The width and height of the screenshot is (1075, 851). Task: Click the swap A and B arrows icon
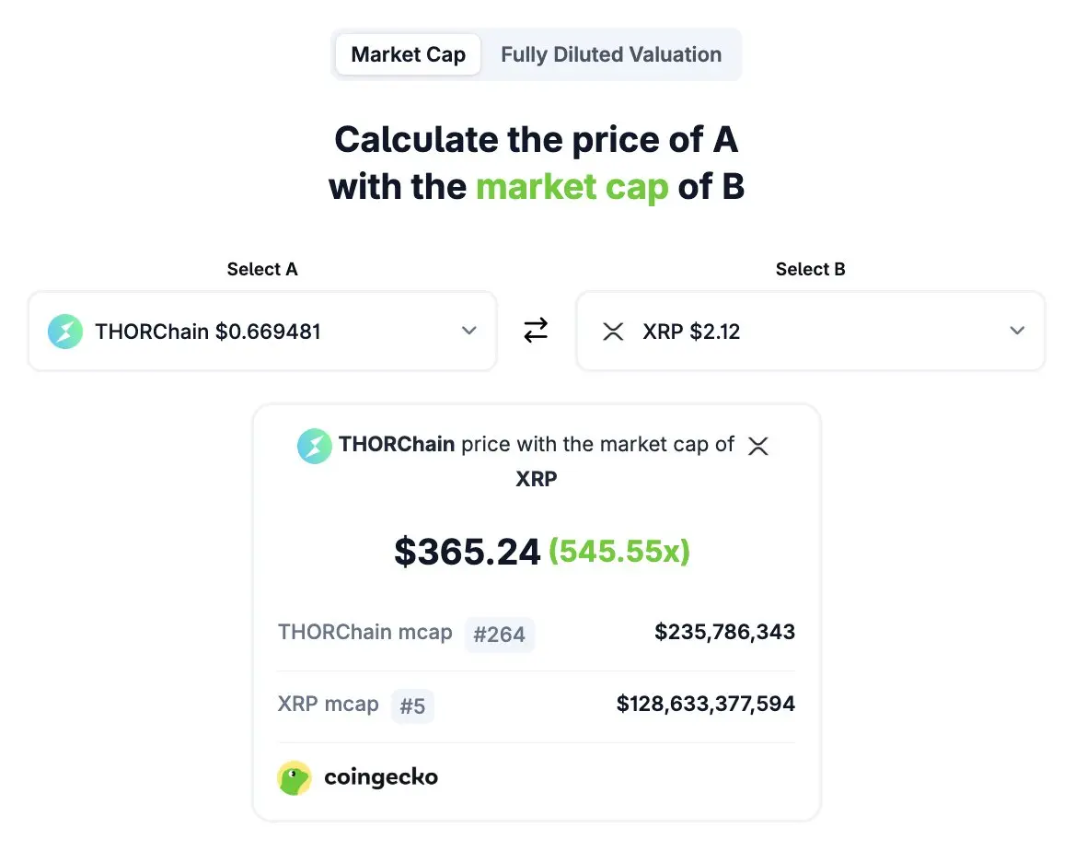coord(536,331)
